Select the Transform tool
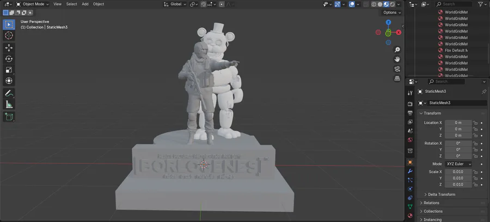This screenshot has width=490, height=222. coord(9,81)
